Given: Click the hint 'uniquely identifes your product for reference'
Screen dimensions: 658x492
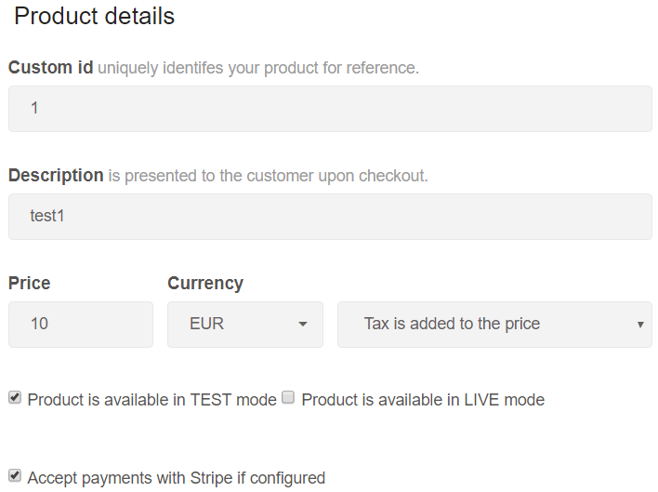Looking at the screenshot, I should click(257, 68).
